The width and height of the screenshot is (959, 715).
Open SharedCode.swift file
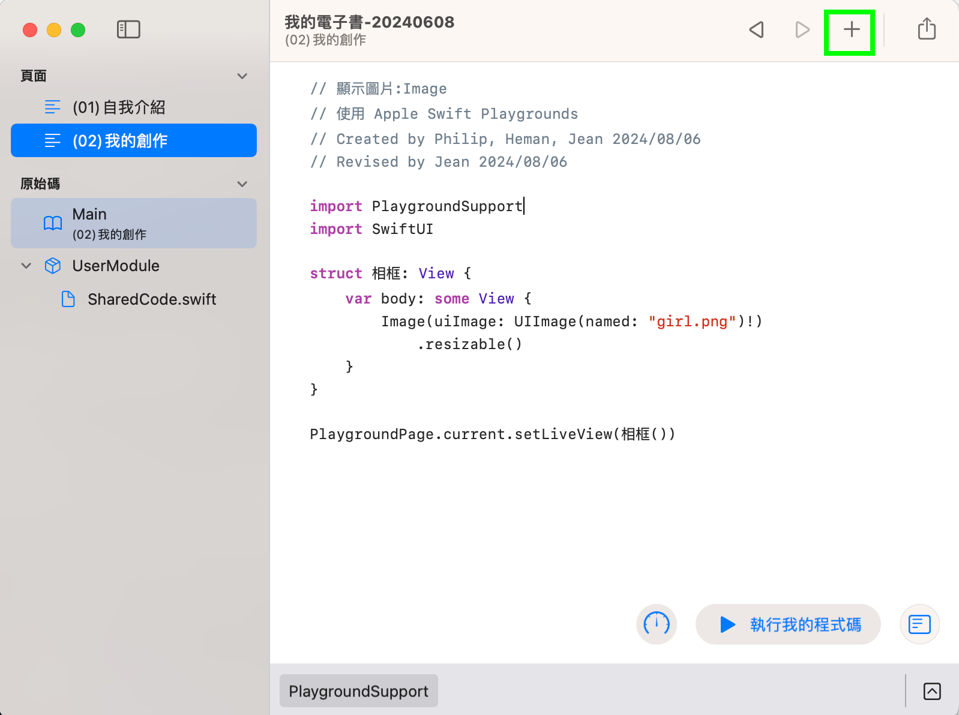(x=151, y=299)
